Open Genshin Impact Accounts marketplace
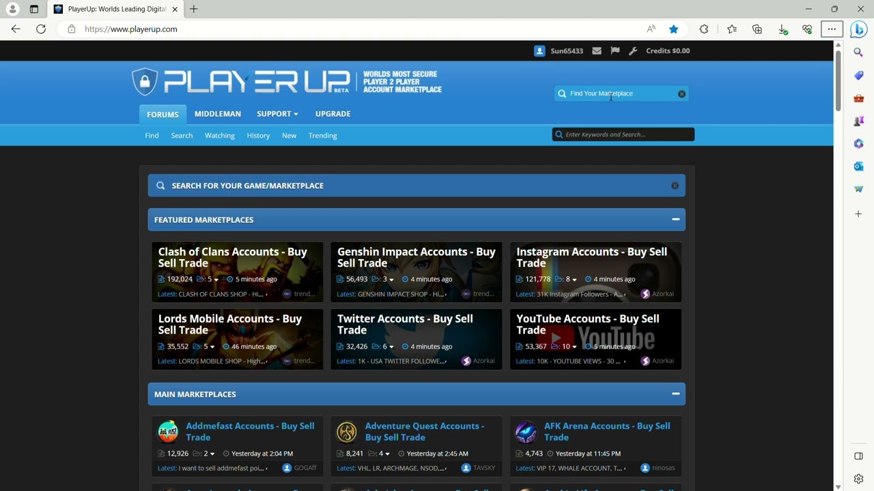 click(416, 257)
